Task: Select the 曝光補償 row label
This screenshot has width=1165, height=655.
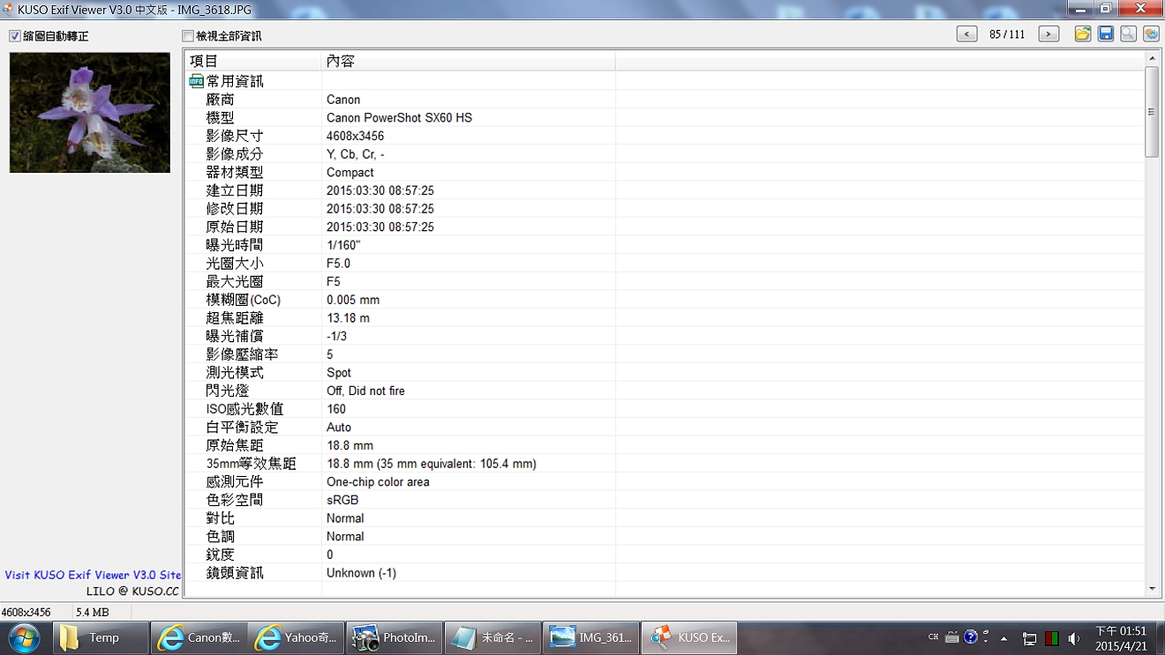Action: 235,337
